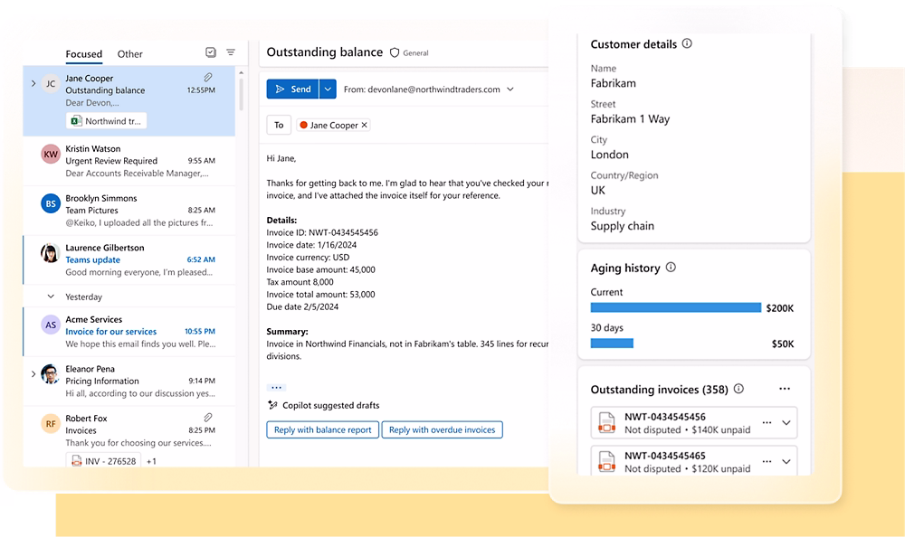Open the inbox filter icon
Image resolution: width=905 pixels, height=537 pixels.
(230, 52)
